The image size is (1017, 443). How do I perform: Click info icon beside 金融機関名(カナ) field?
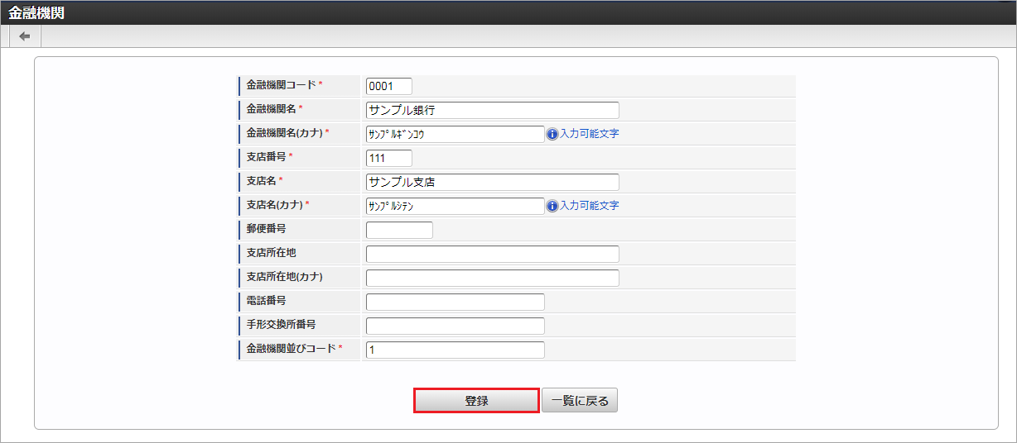tap(552, 134)
